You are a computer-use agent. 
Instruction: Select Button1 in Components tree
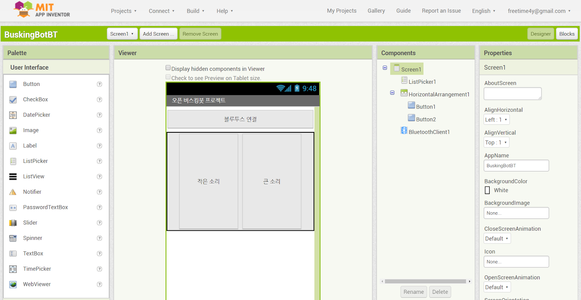(x=426, y=107)
